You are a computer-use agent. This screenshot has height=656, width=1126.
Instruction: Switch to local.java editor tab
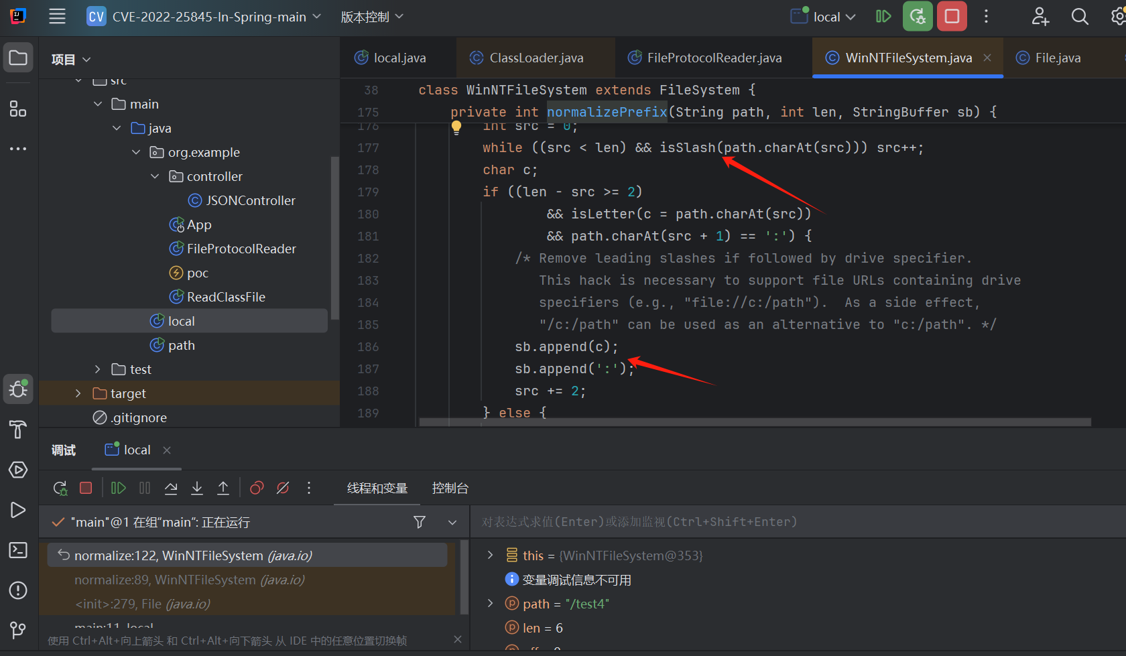pyautogui.click(x=390, y=58)
